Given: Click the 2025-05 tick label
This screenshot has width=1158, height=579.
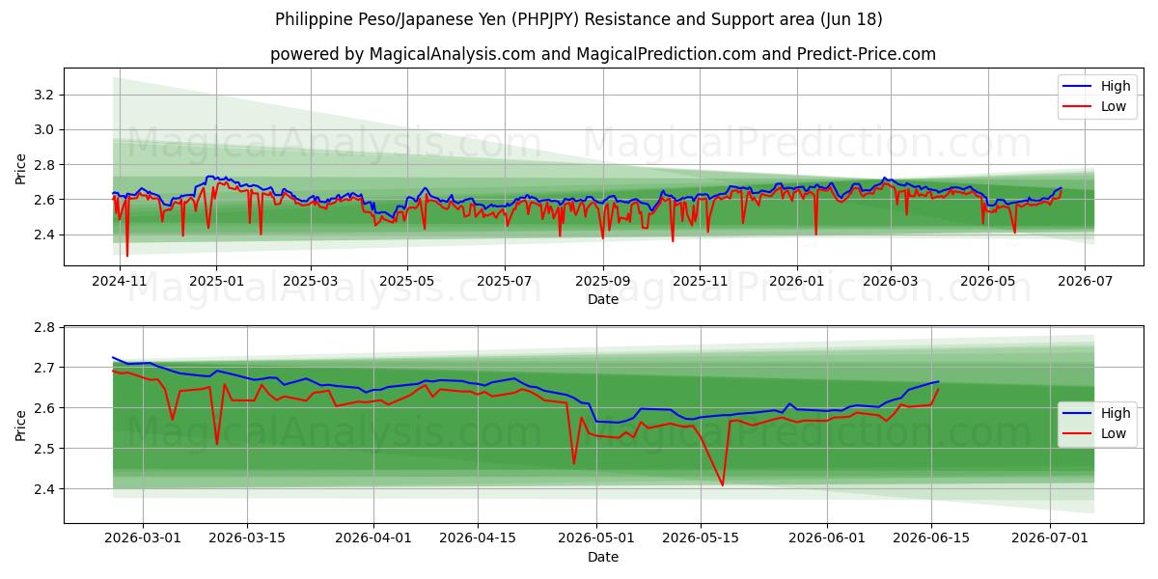Looking at the screenshot, I should [407, 282].
